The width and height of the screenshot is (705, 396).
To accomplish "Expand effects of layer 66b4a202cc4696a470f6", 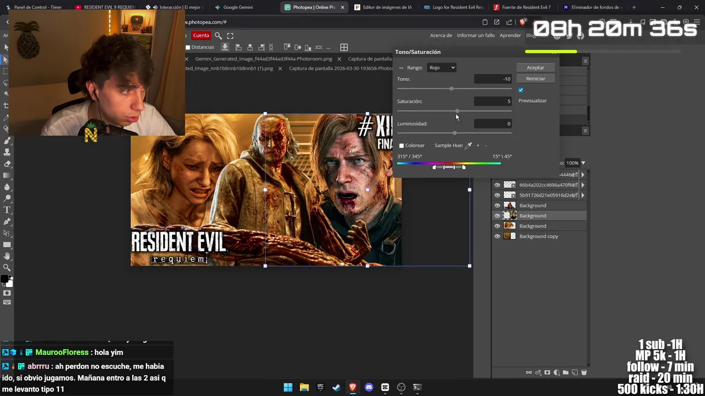I will (x=583, y=185).
